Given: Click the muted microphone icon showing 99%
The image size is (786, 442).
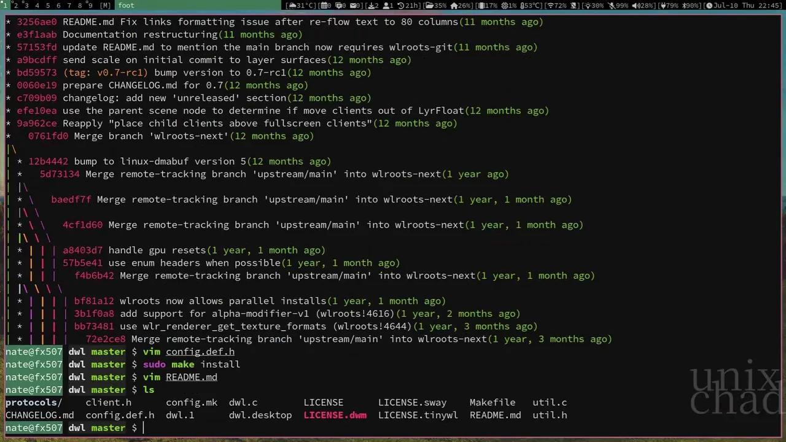Looking at the screenshot, I should click(x=610, y=6).
